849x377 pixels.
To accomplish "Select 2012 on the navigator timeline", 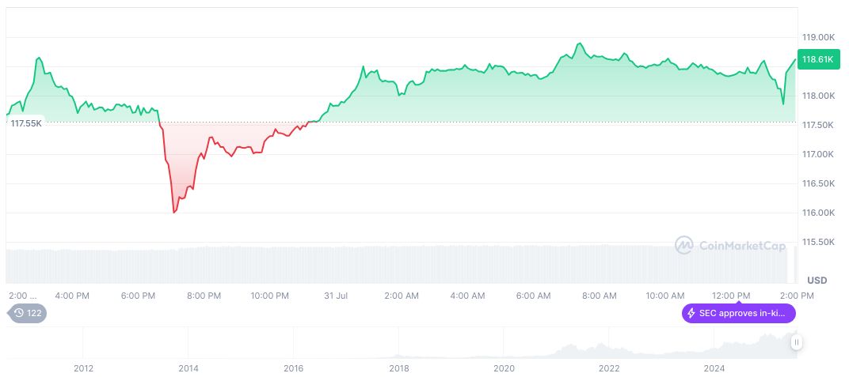I will point(83,368).
